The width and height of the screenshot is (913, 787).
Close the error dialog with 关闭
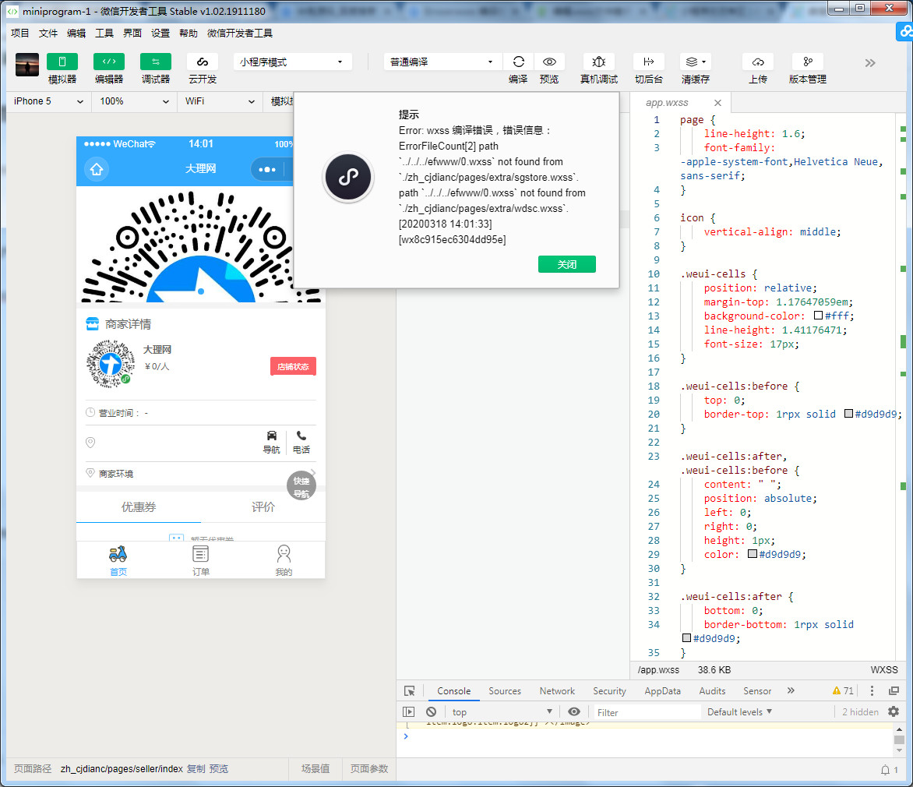click(566, 264)
